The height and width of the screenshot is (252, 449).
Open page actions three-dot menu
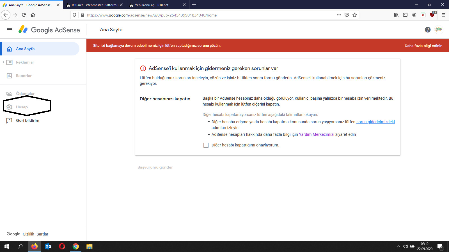pos(339,15)
